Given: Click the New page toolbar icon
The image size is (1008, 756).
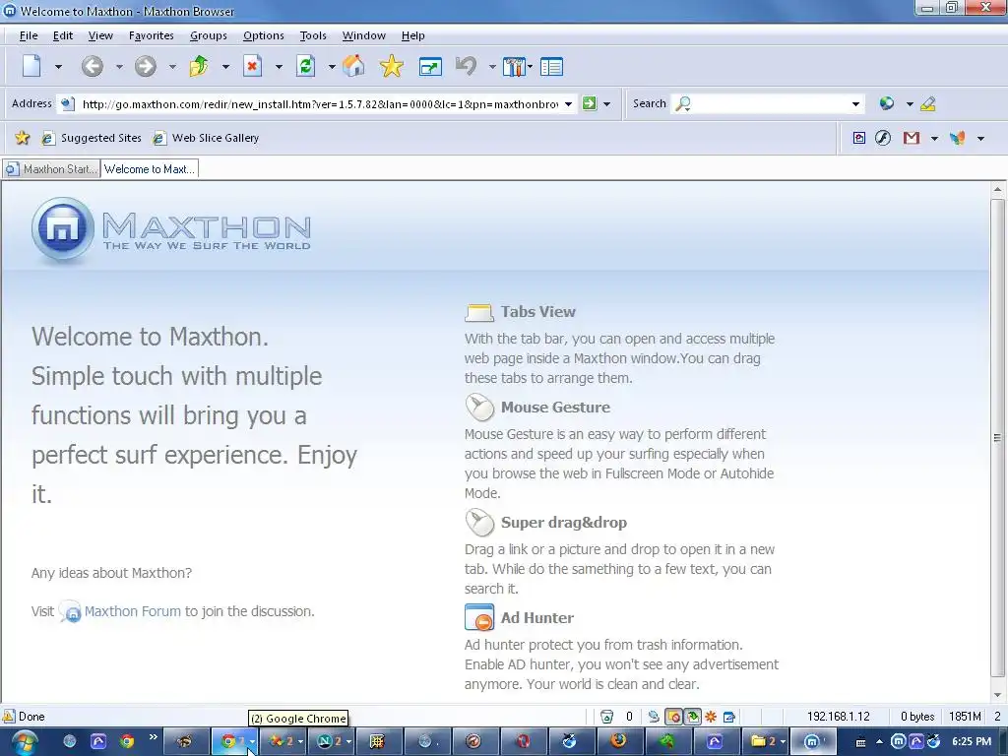Looking at the screenshot, I should 31,66.
